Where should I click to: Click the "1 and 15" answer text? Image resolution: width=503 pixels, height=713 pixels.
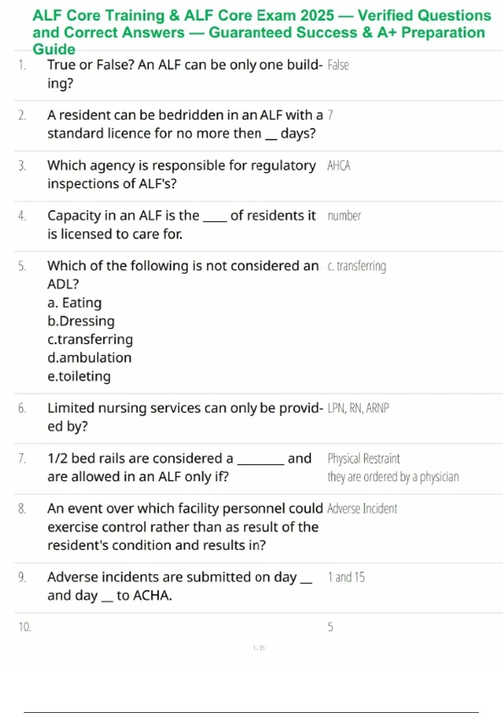[346, 577]
